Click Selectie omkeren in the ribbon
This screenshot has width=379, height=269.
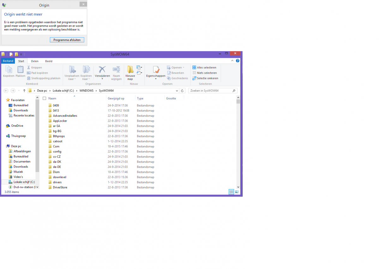[205, 78]
